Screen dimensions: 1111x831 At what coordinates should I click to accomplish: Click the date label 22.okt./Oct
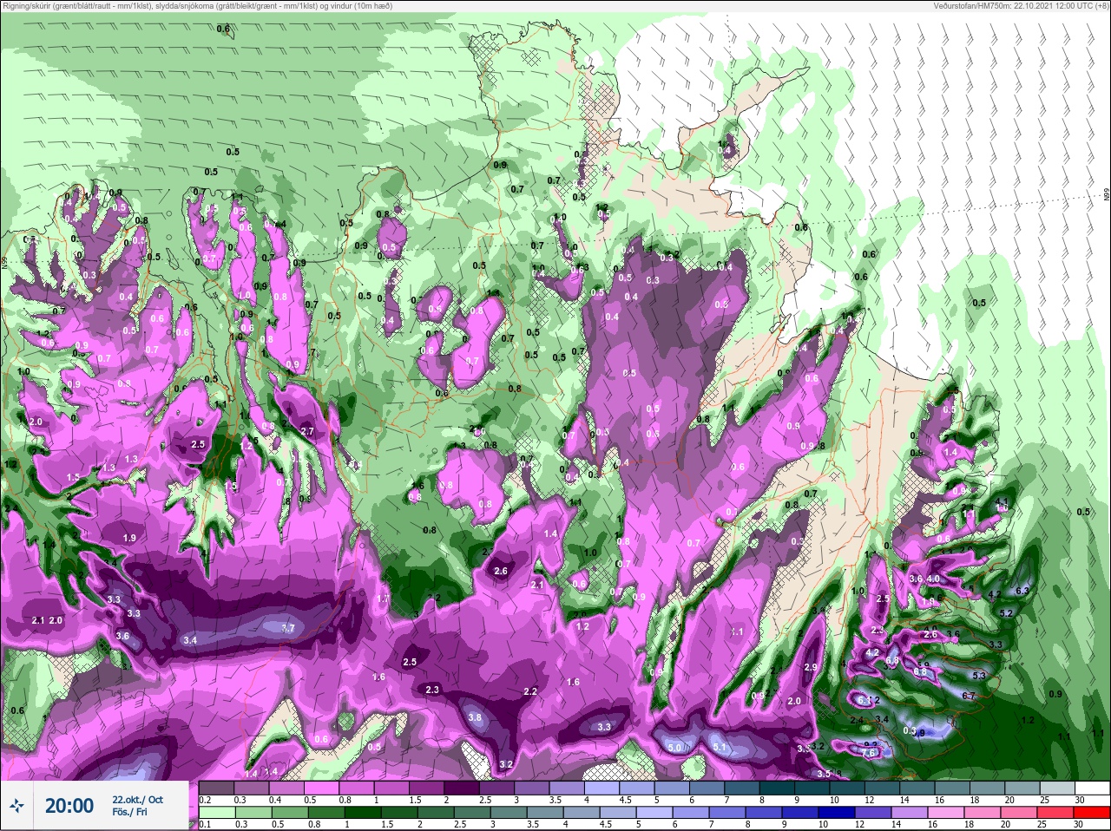[x=137, y=799]
